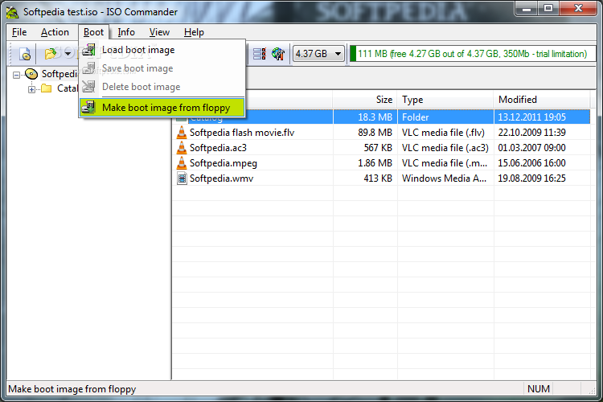Maximize the ISO Commander window
The height and width of the screenshot is (402, 603).
(548, 9)
